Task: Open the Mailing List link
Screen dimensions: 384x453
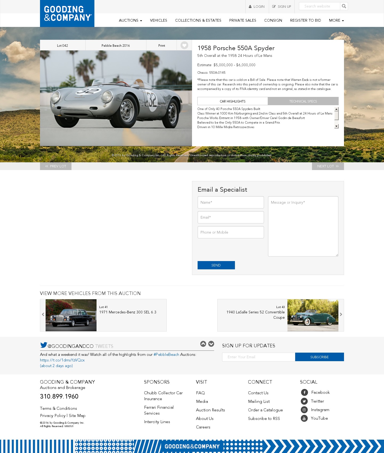Action: coord(259,401)
